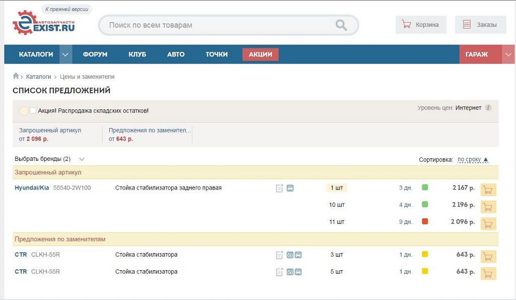
Task: Open the Выбрать бренды brand selector
Action: pyautogui.click(x=49, y=159)
